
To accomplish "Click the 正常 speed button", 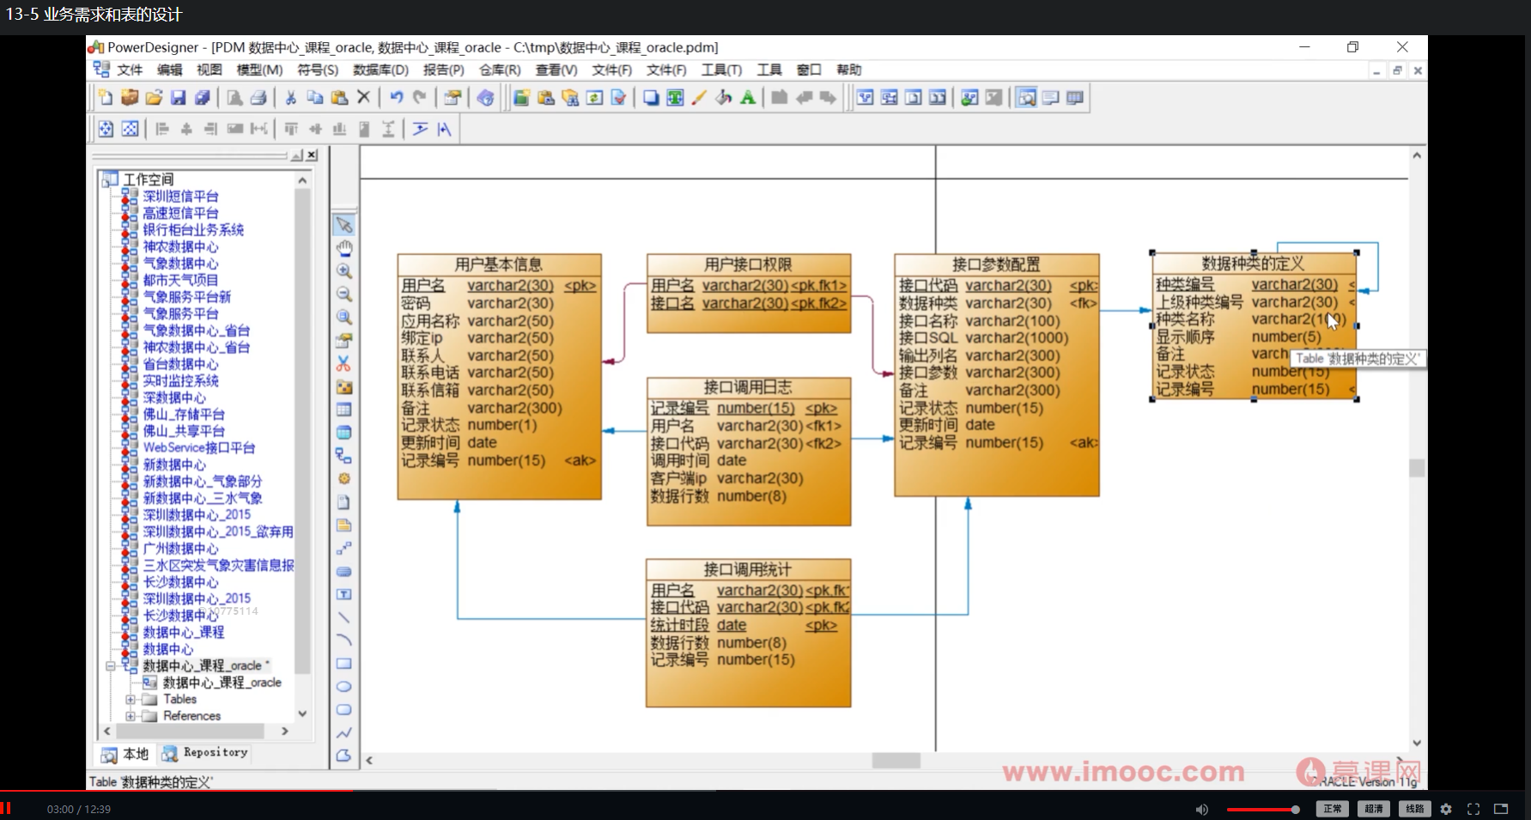I will click(1333, 809).
